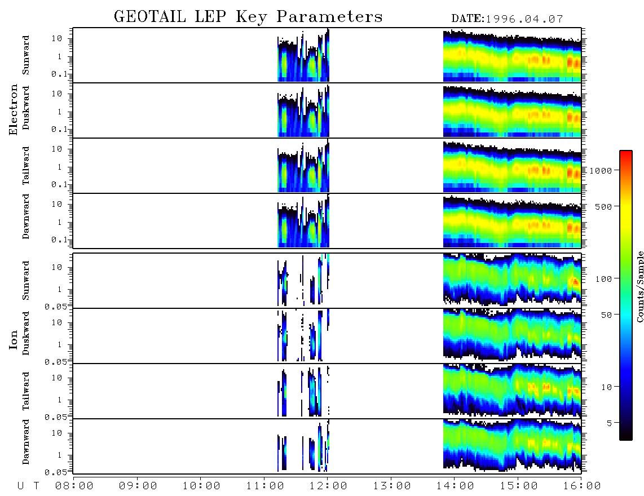
Task: Click the Ion Duskward panel label
Action: 26,333
